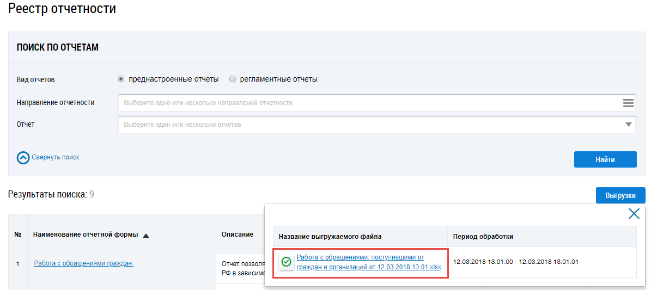Open list icon in 'Направление отчетности' field

[x=628, y=103]
